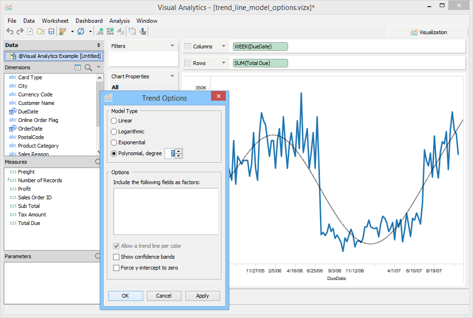Search fields with the magnifier icon
473x318 pixels.
(88, 67)
